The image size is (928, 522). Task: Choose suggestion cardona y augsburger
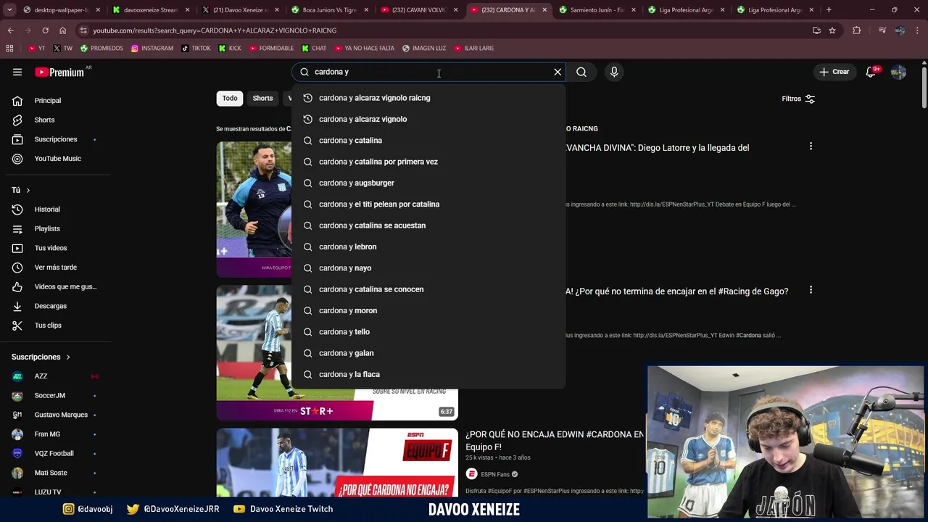point(428,183)
